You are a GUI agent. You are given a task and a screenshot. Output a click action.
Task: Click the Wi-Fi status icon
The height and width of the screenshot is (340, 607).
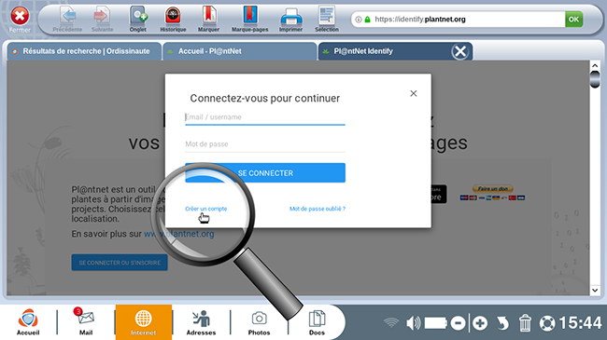pos(391,322)
